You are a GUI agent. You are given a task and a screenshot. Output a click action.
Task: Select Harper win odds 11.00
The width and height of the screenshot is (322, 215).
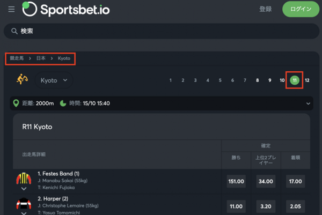coord(236,206)
